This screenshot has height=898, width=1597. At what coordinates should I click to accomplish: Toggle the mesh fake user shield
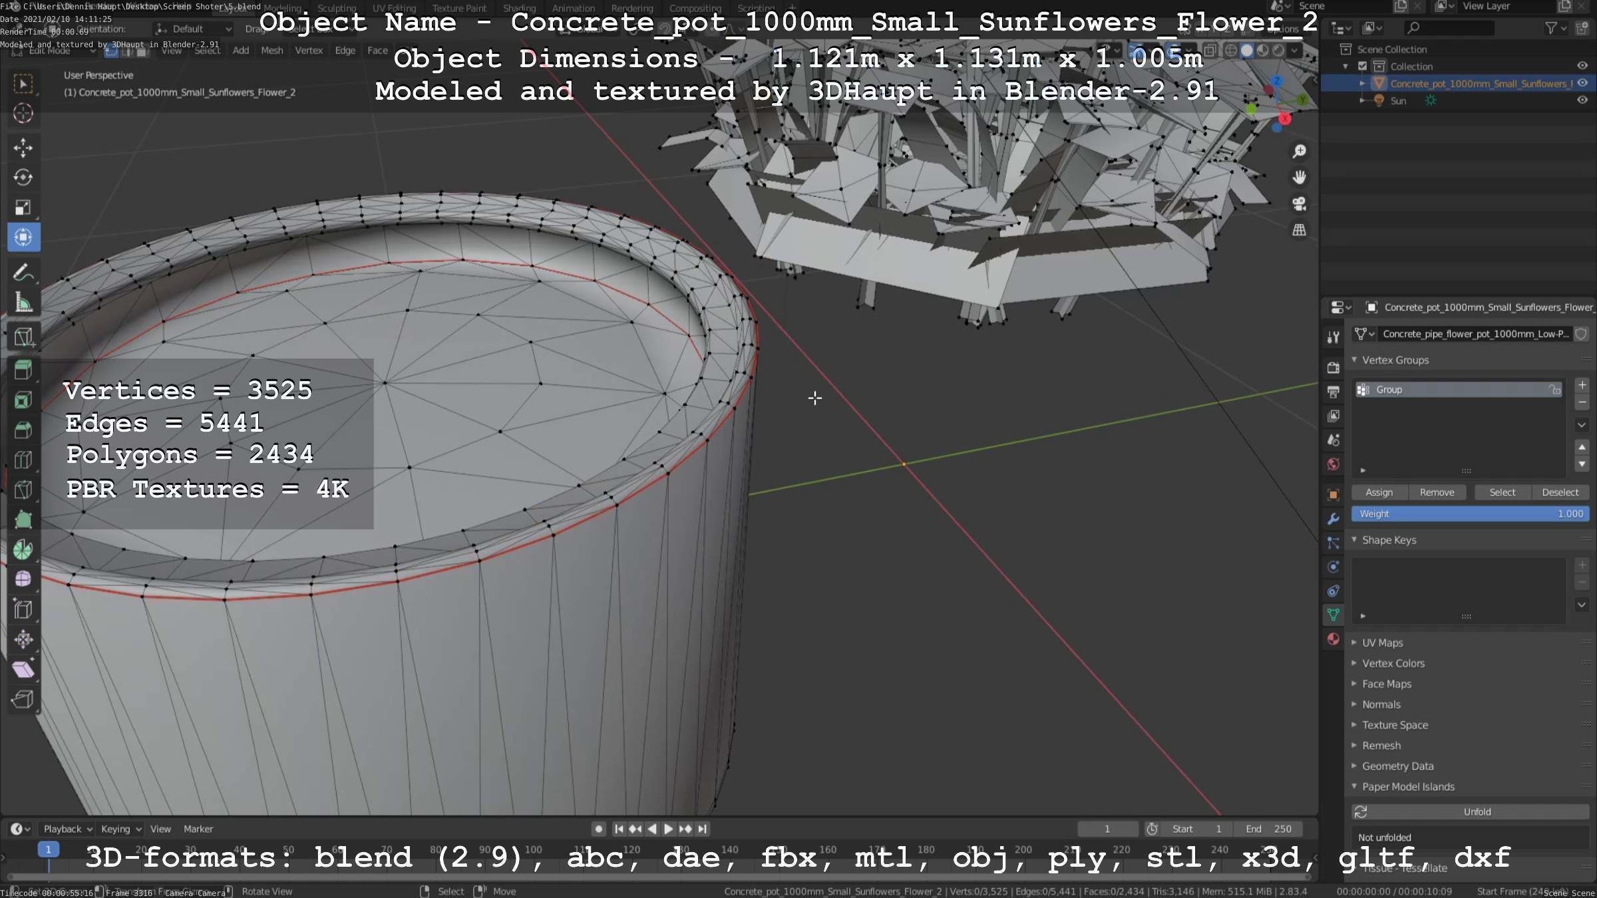click(x=1582, y=334)
